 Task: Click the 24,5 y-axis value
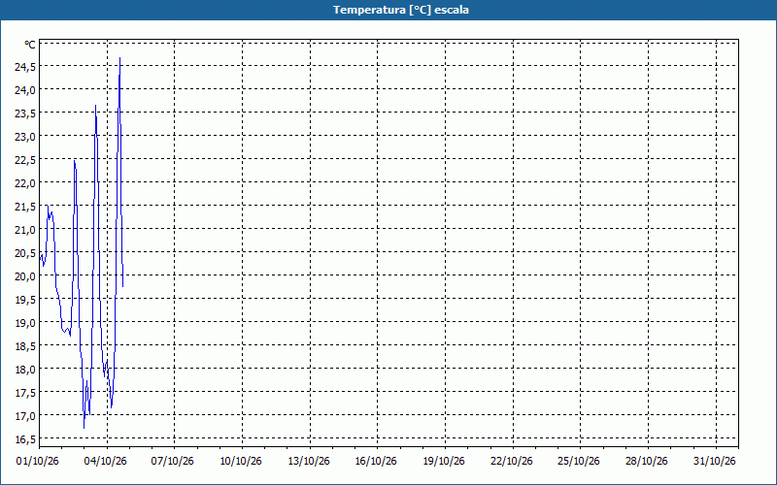(x=25, y=66)
